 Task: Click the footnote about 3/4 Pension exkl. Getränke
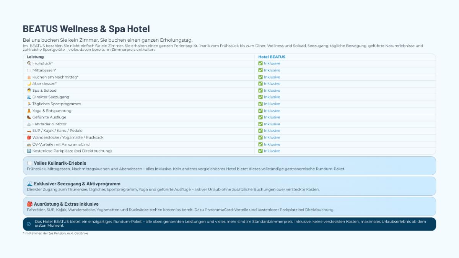[55, 233]
